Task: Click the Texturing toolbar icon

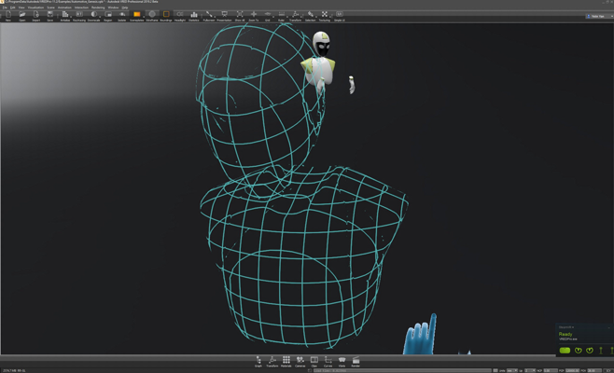Action: (324, 15)
